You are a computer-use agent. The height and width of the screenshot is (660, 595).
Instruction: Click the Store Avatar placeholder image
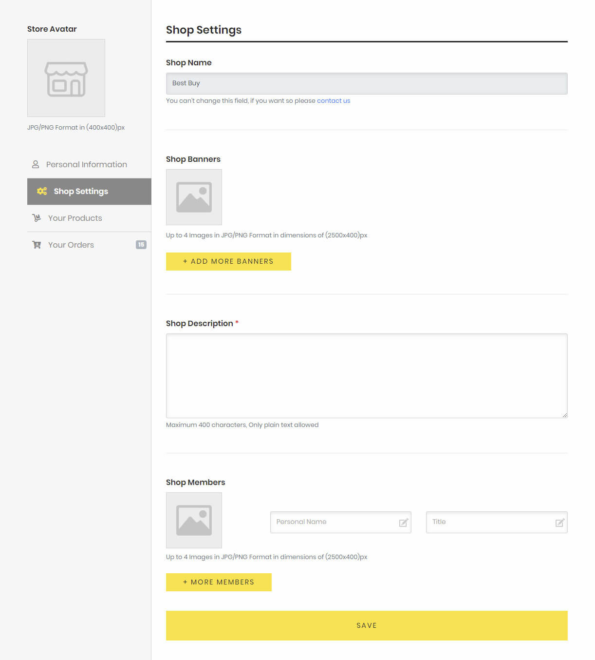click(x=66, y=78)
